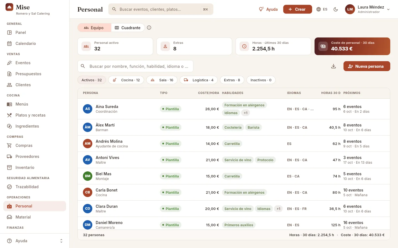Expand the Ayuda menu at sidebar bottom
398x248 pixels.
click(x=35, y=241)
